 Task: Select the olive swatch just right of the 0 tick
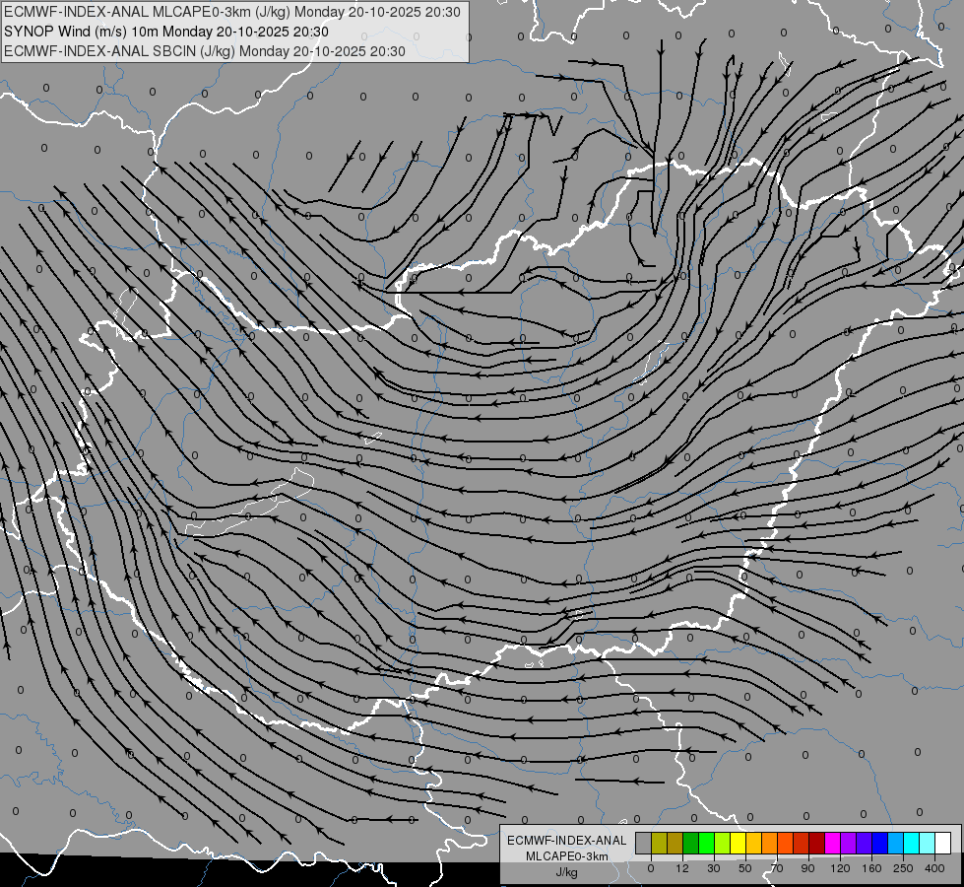tap(659, 843)
